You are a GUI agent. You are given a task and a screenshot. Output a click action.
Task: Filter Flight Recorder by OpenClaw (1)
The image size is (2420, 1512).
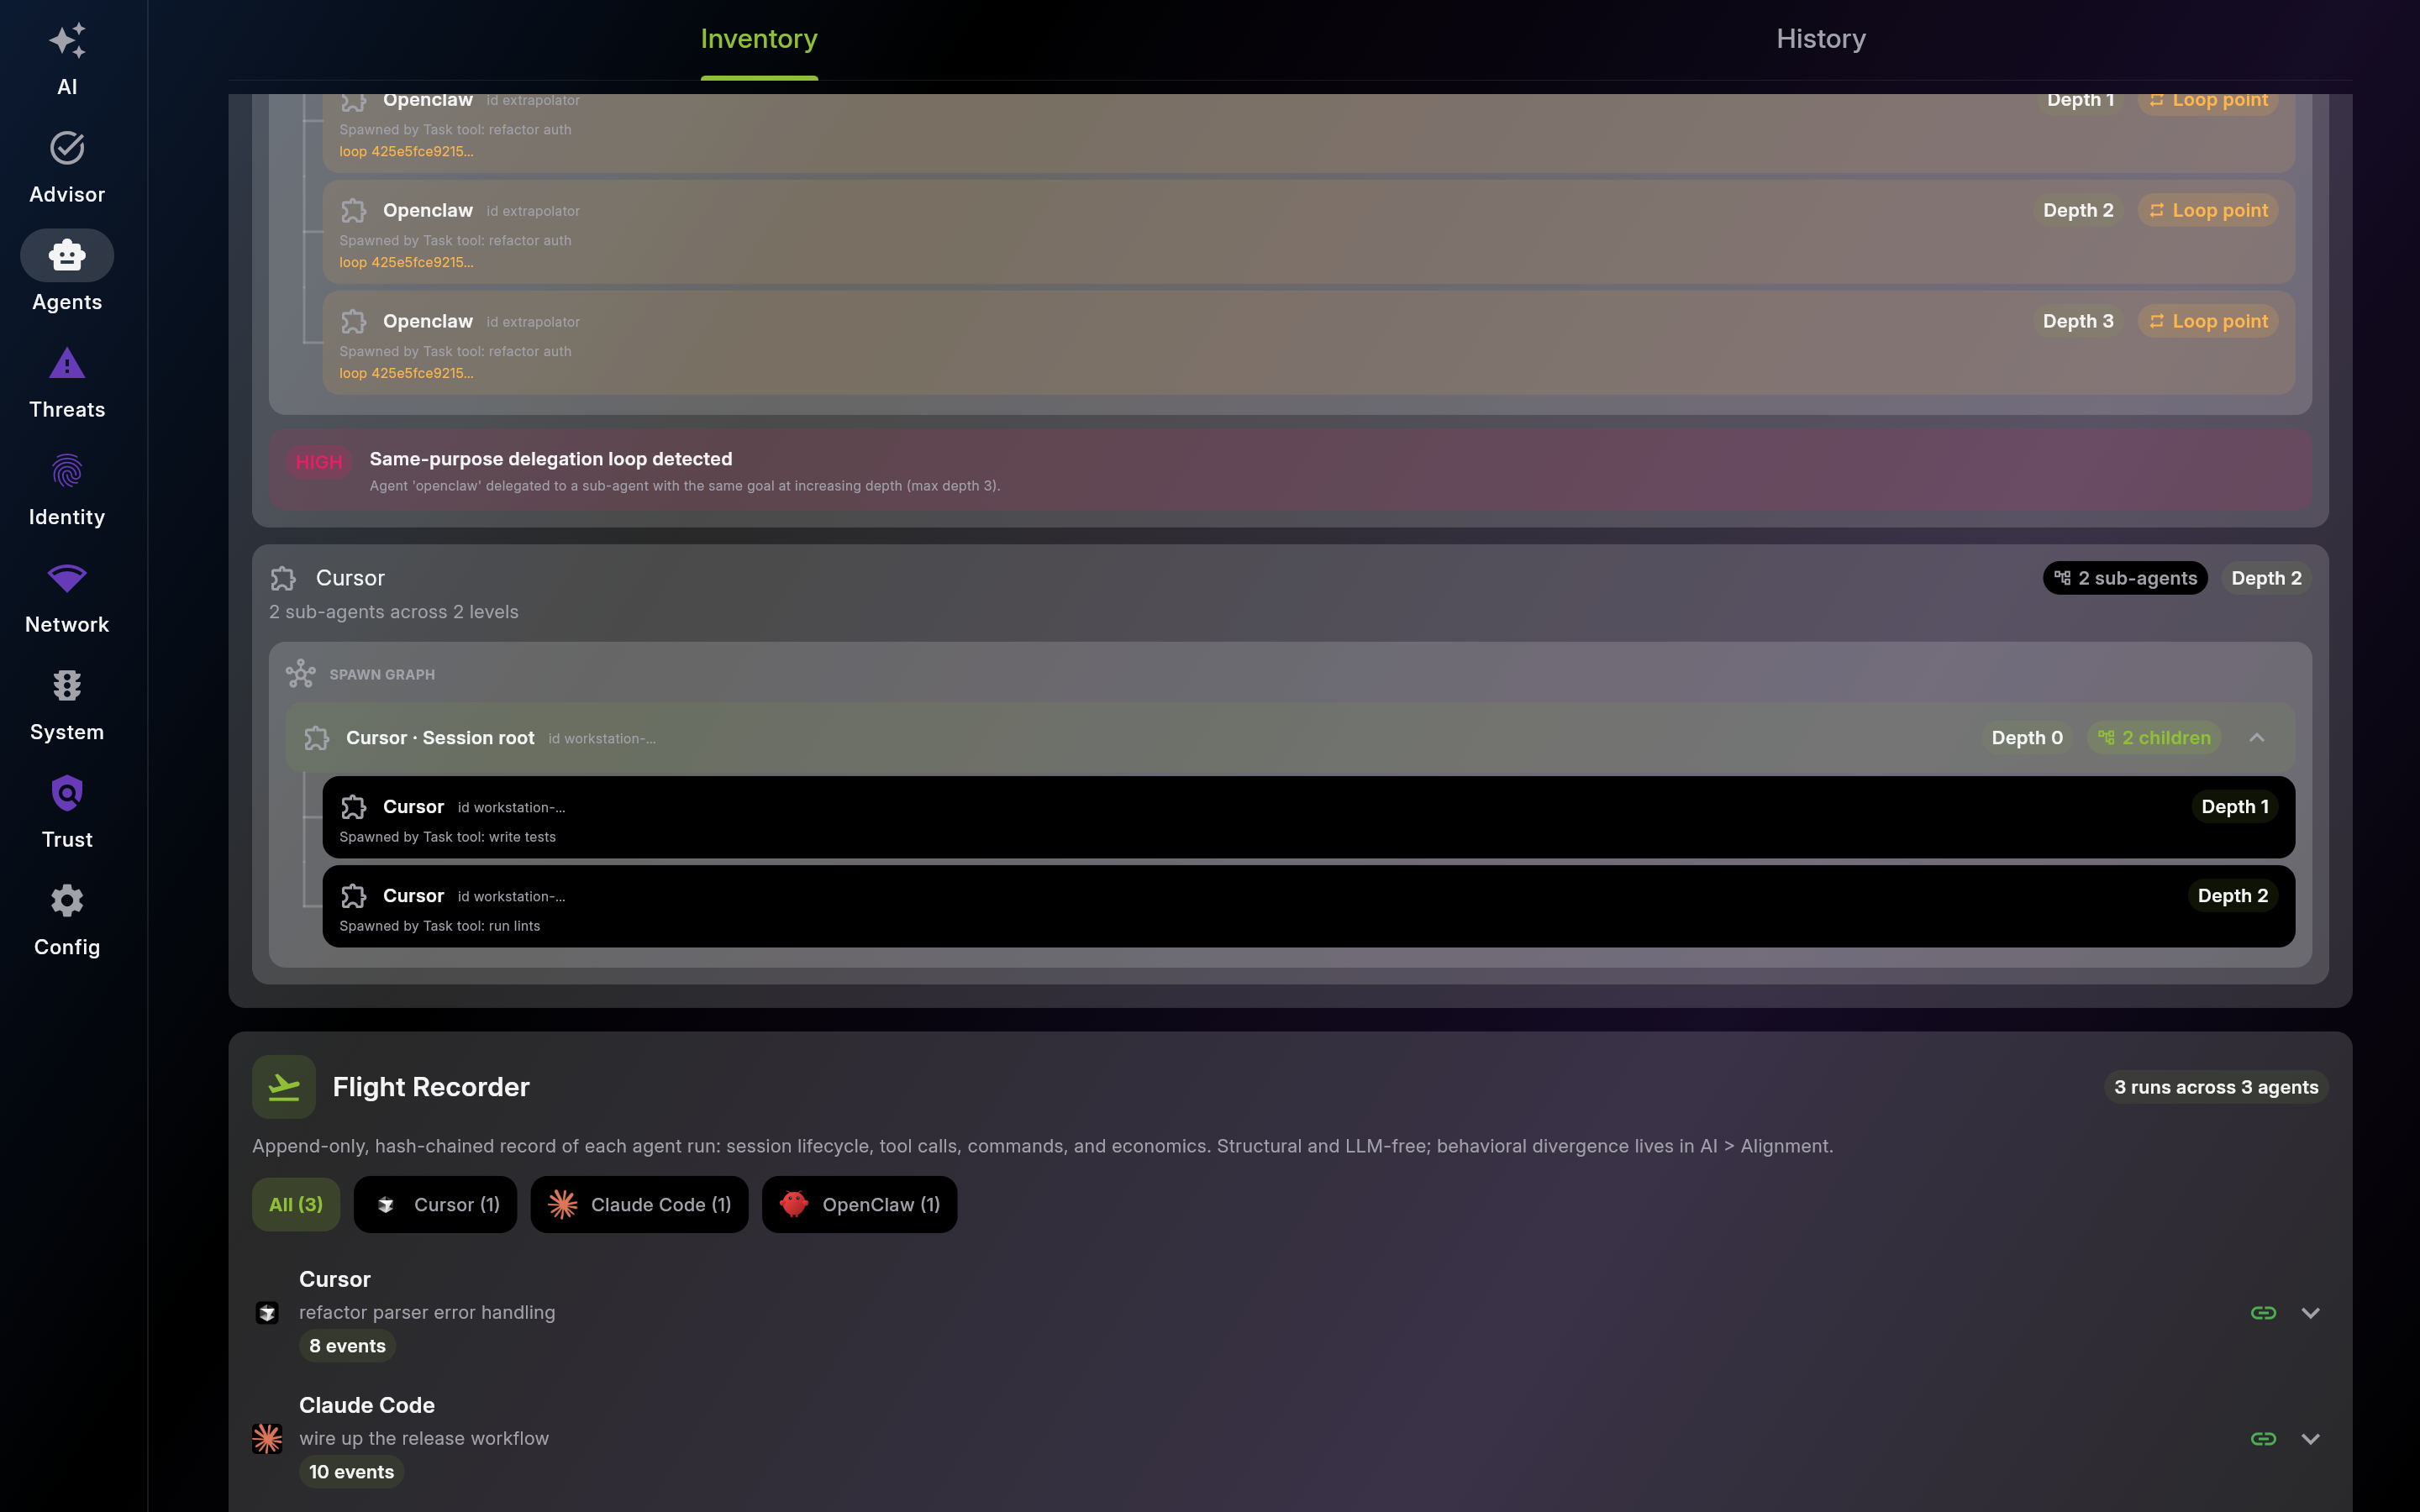[x=859, y=1204]
